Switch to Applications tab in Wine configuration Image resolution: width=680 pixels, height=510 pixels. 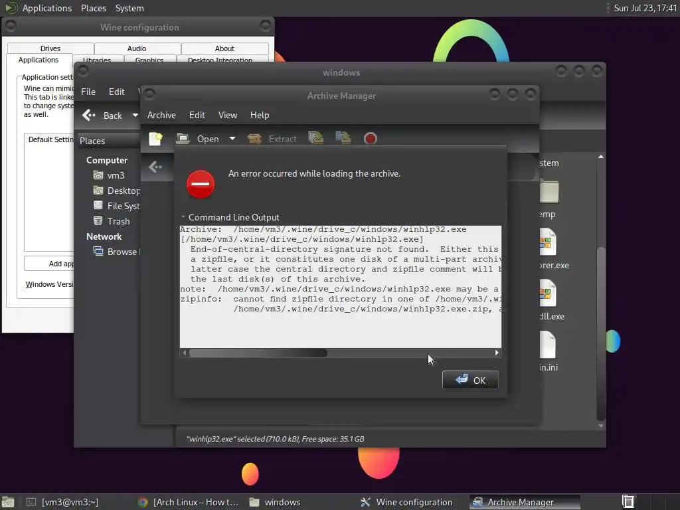[x=39, y=60]
